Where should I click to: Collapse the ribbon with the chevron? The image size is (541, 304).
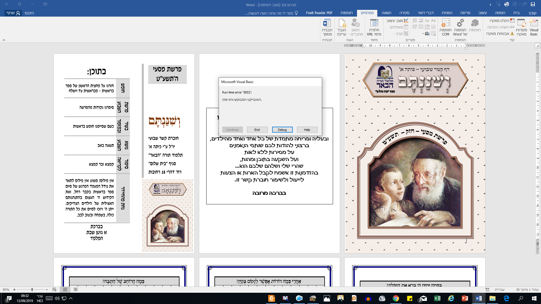coord(4,40)
